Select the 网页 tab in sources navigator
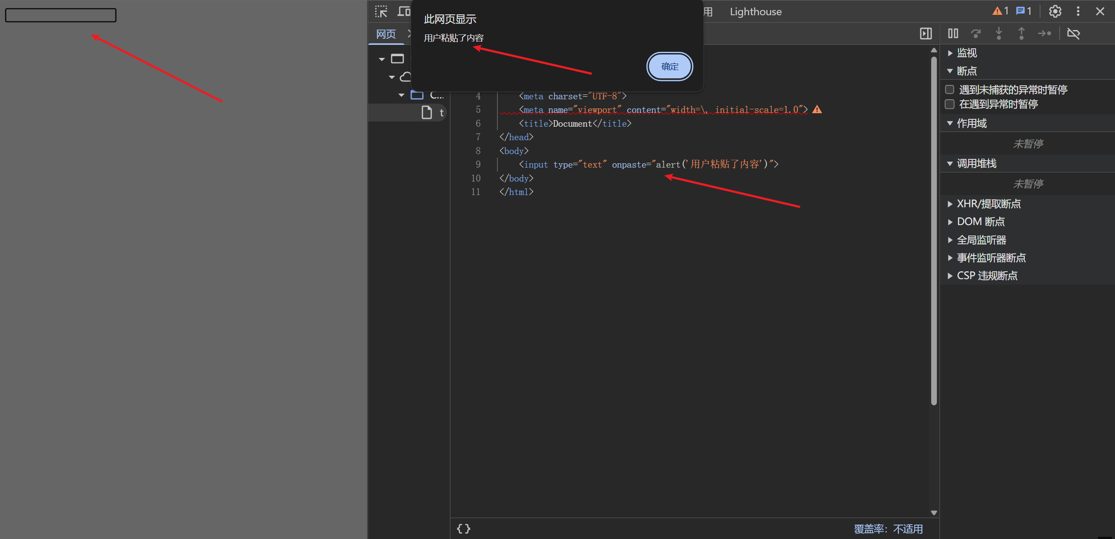Screen dimensions: 1115x539 [386, 34]
